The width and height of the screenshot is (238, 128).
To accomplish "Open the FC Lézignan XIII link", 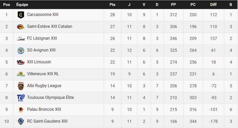I will (x=42, y=38).
